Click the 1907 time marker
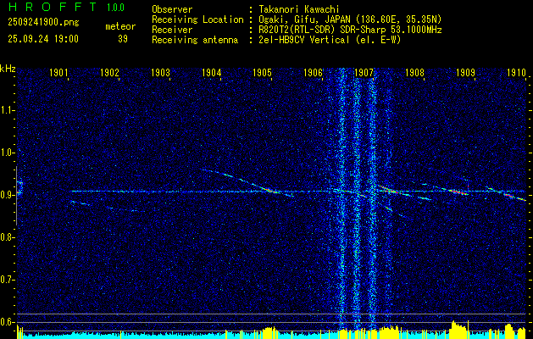This screenshot has height=339, width=533. click(364, 72)
